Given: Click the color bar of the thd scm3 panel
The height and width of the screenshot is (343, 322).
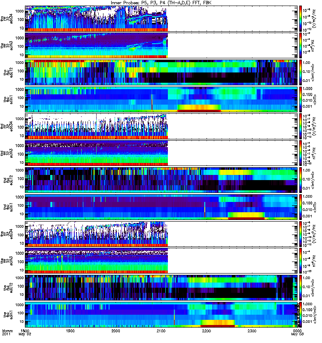Looking at the screenshot, I should [x=300, y=153].
